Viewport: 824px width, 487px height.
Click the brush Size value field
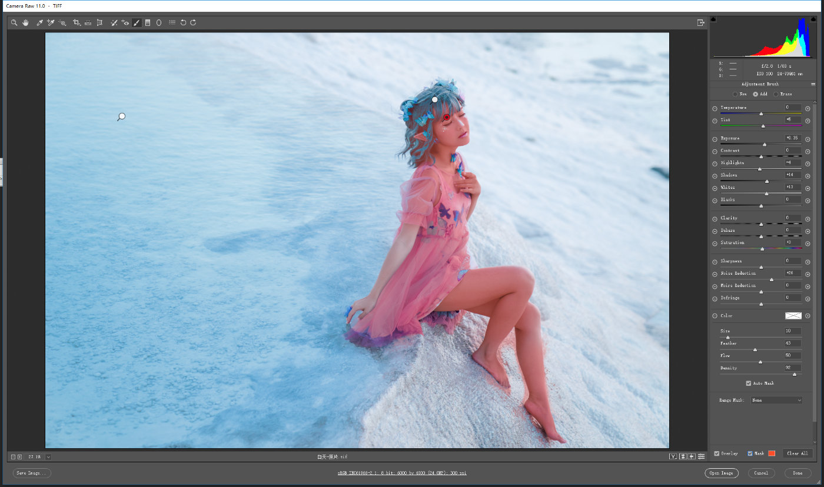(793, 331)
